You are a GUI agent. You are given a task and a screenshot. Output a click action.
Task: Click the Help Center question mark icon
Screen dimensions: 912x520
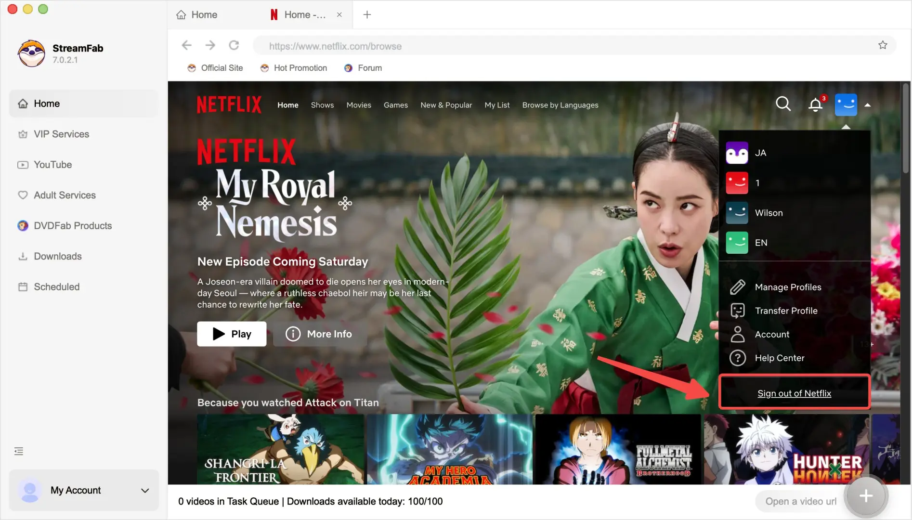[x=738, y=358]
